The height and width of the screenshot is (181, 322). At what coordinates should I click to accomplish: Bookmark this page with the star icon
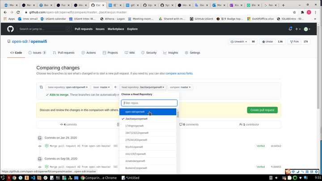294,13
